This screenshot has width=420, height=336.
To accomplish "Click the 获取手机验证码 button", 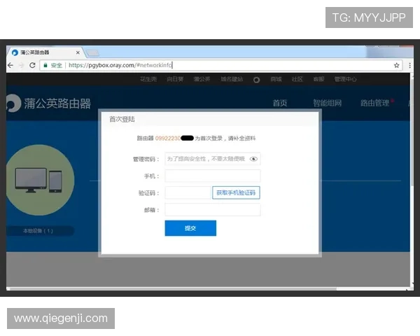I will 236,192.
